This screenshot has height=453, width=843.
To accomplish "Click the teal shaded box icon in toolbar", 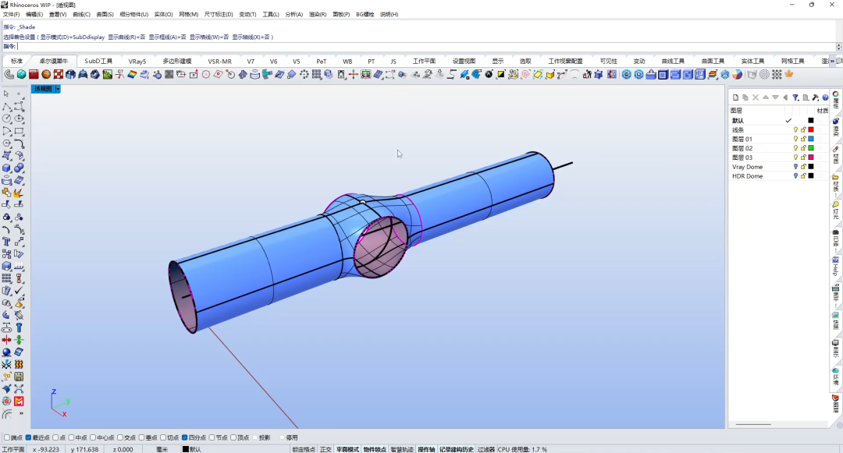I will pos(22,75).
